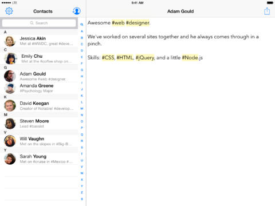Screen dimensions: 275x206
Task: Open Amanda Greene's contact
Action: click(39, 88)
